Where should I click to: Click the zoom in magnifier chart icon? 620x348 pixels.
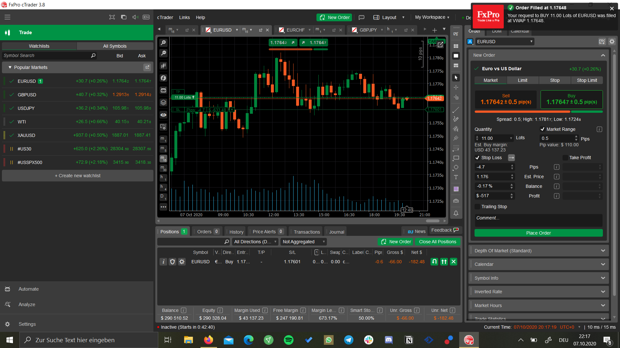click(x=163, y=43)
